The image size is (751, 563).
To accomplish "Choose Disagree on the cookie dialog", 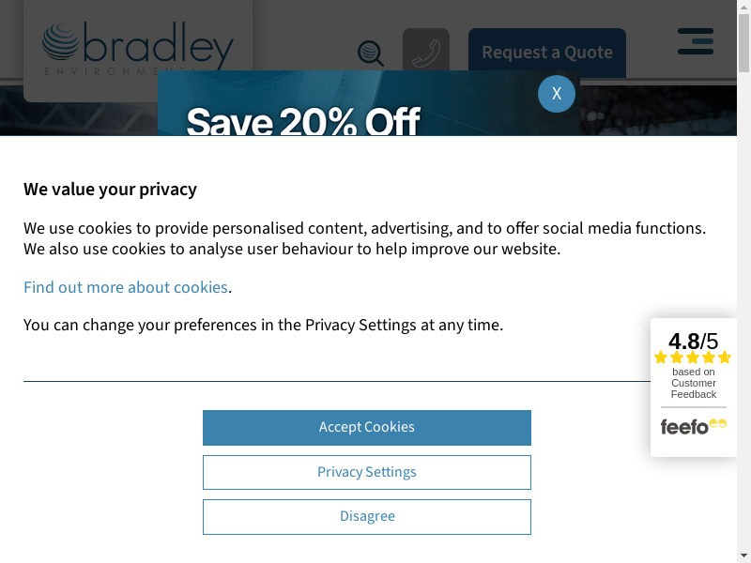I will tap(367, 517).
